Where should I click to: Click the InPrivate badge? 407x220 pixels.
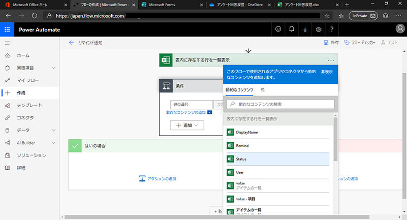point(363,16)
